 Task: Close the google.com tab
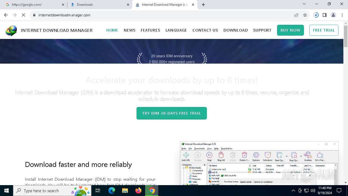[x=63, y=5]
